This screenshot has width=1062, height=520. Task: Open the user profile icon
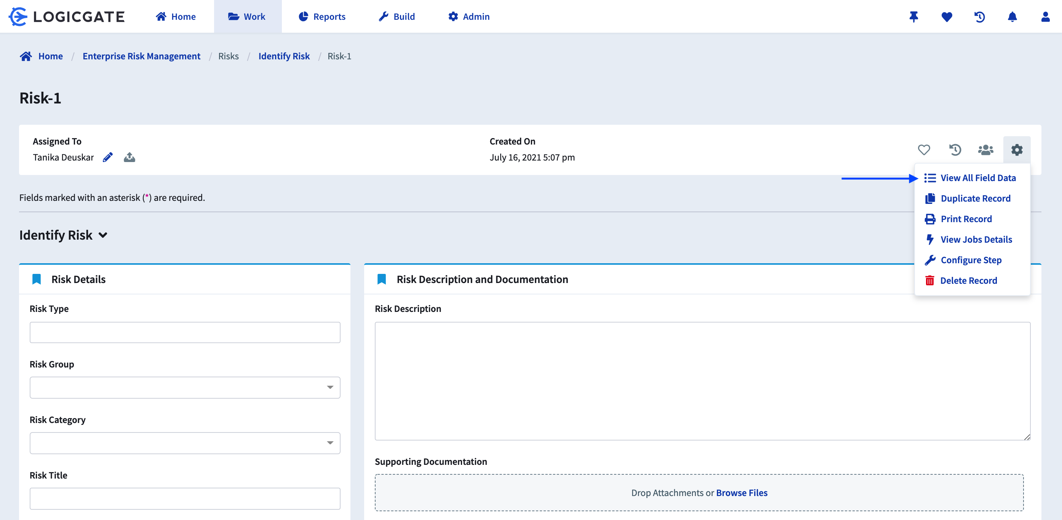point(1045,16)
